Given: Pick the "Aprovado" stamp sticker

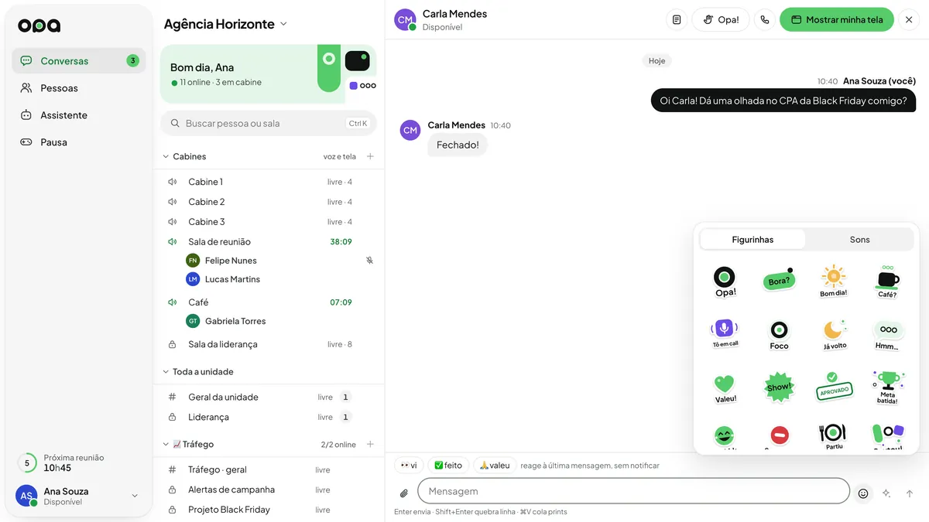Looking at the screenshot, I should [x=833, y=387].
